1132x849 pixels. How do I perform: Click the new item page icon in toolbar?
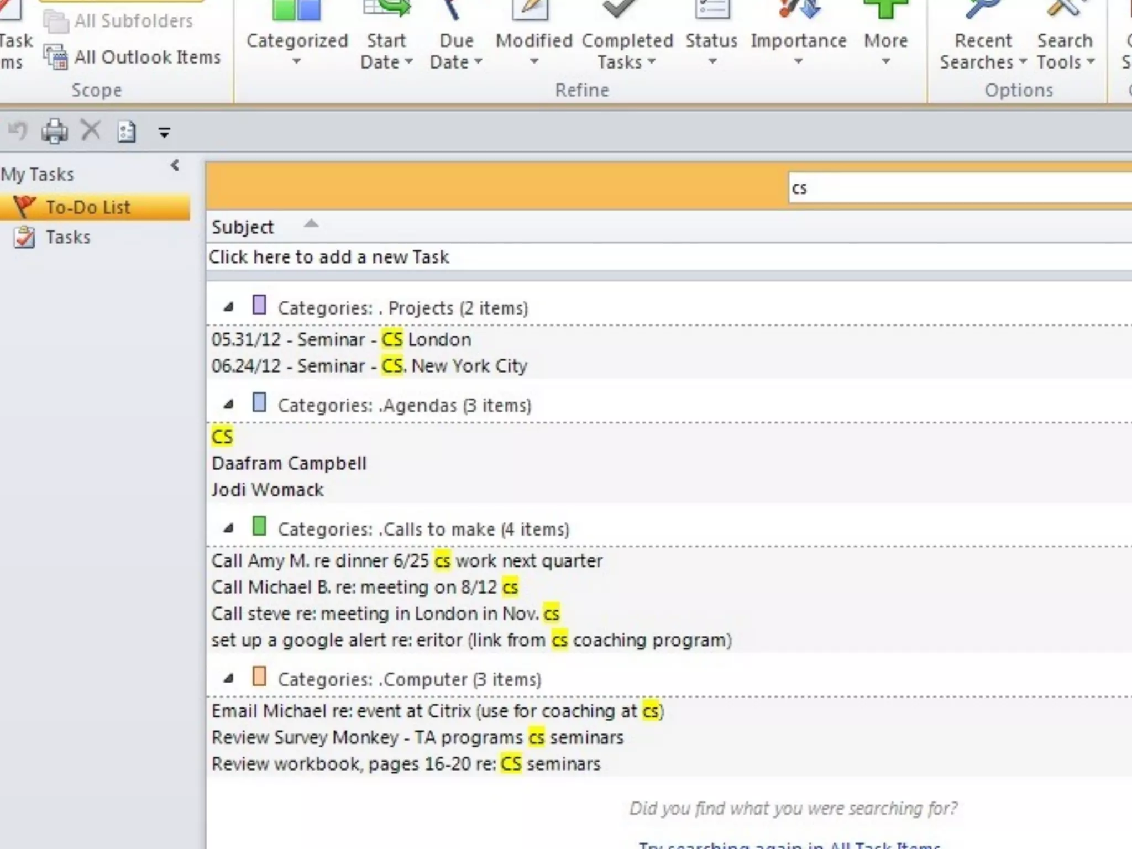[x=127, y=132]
